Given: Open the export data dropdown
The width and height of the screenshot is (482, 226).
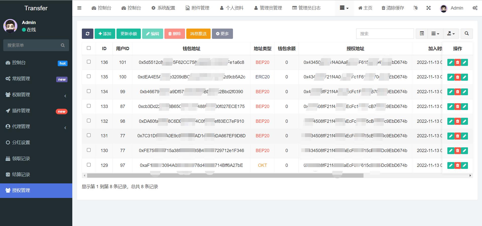Looking at the screenshot, I should point(451,34).
